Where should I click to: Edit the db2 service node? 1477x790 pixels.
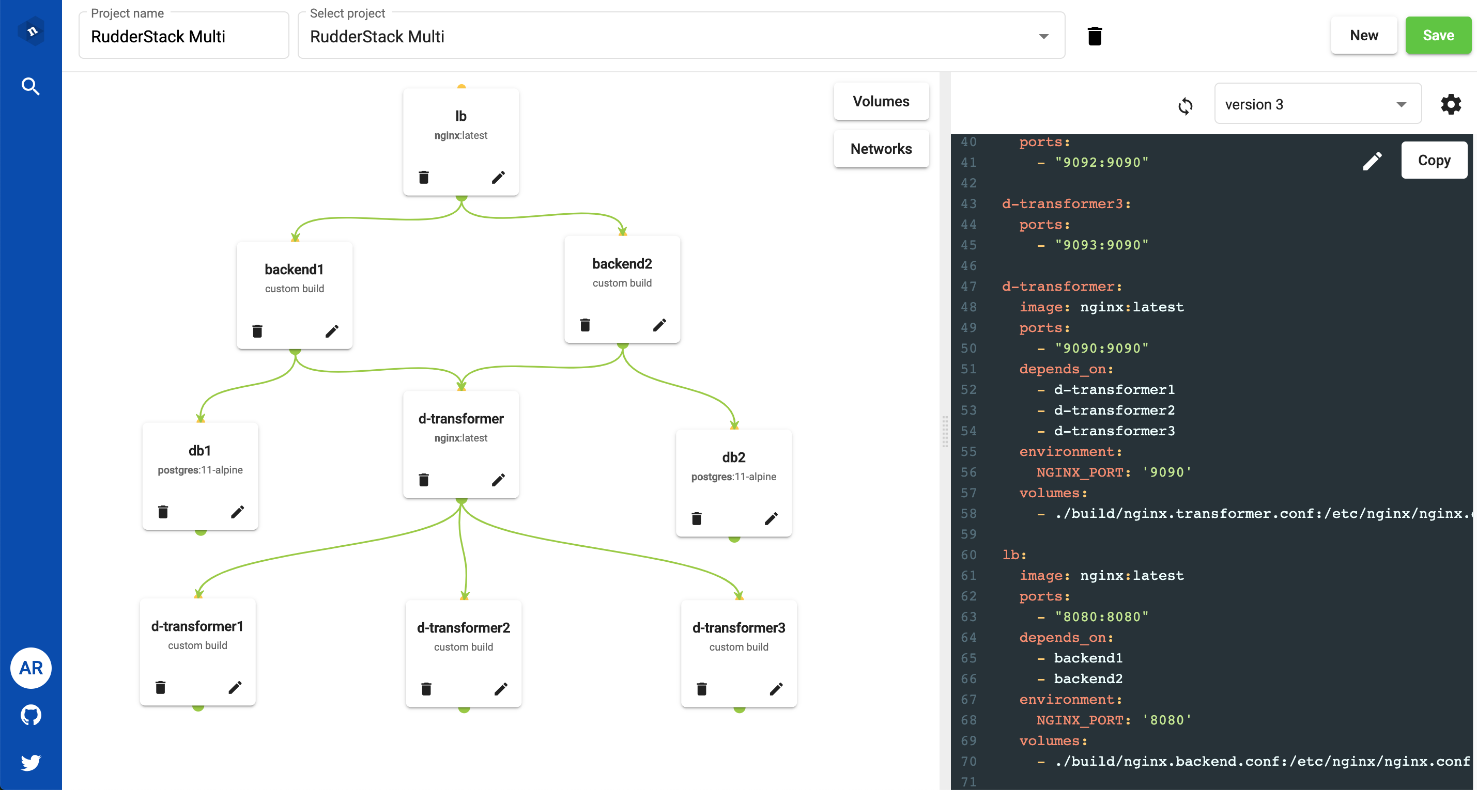pos(771,518)
